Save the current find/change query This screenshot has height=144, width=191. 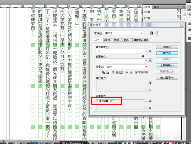(x=151, y=33)
